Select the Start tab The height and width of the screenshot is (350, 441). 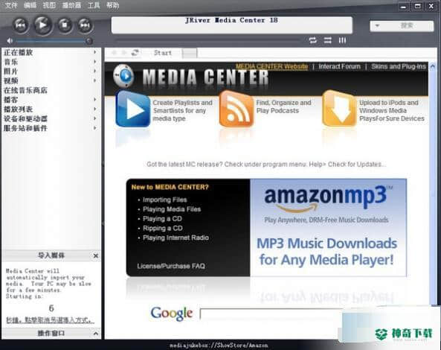pyautogui.click(x=163, y=53)
